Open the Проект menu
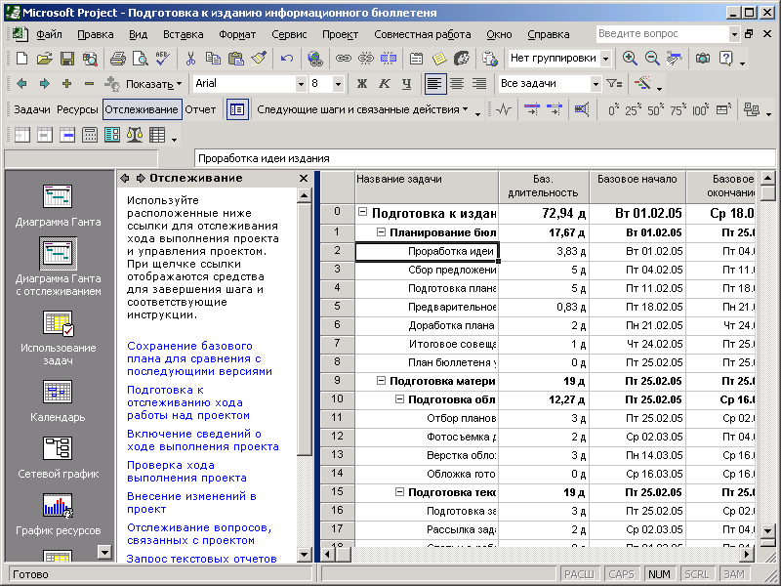This screenshot has width=781, height=586. 340,34
